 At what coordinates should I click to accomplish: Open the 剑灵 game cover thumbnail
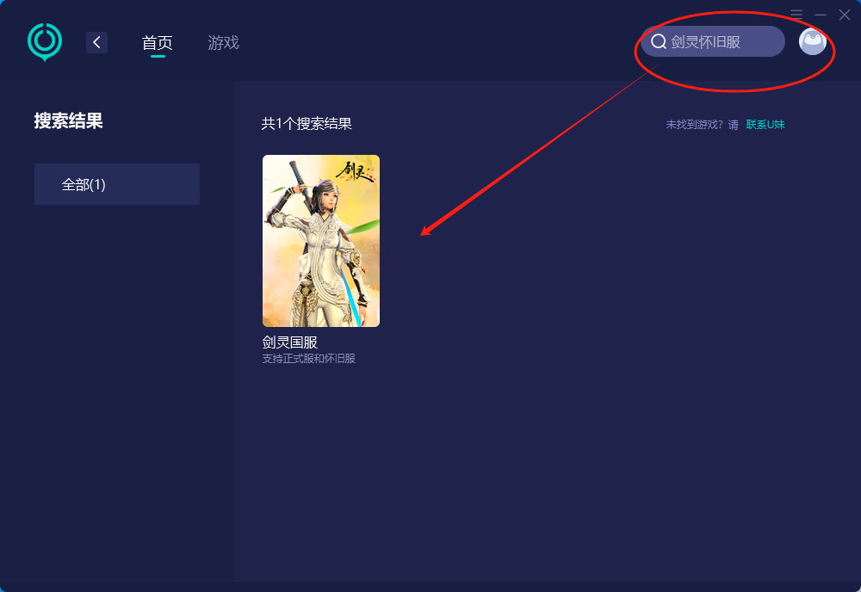pos(321,241)
